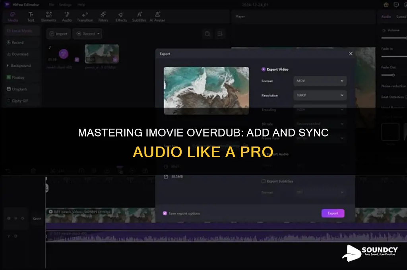Open the Frame Rate dropdown
Viewport: 407px width, 270px height.
pos(320,138)
